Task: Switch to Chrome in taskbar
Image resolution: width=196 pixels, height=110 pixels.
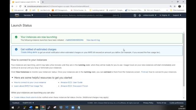Action: point(43,108)
